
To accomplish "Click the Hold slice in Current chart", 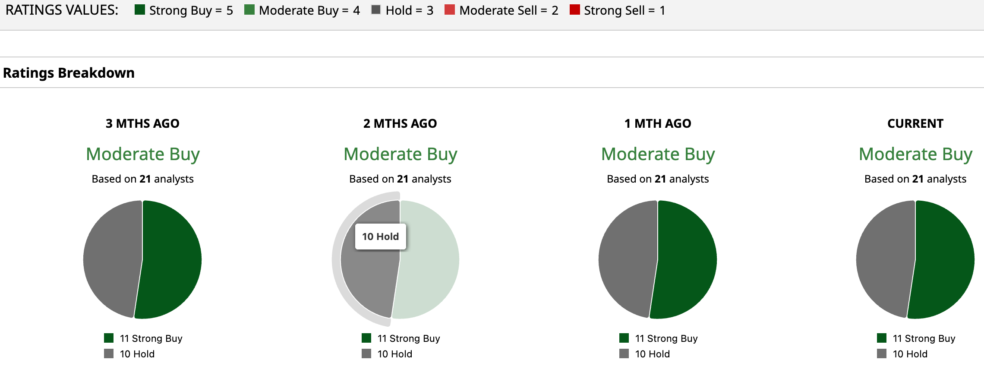I will 886,259.
